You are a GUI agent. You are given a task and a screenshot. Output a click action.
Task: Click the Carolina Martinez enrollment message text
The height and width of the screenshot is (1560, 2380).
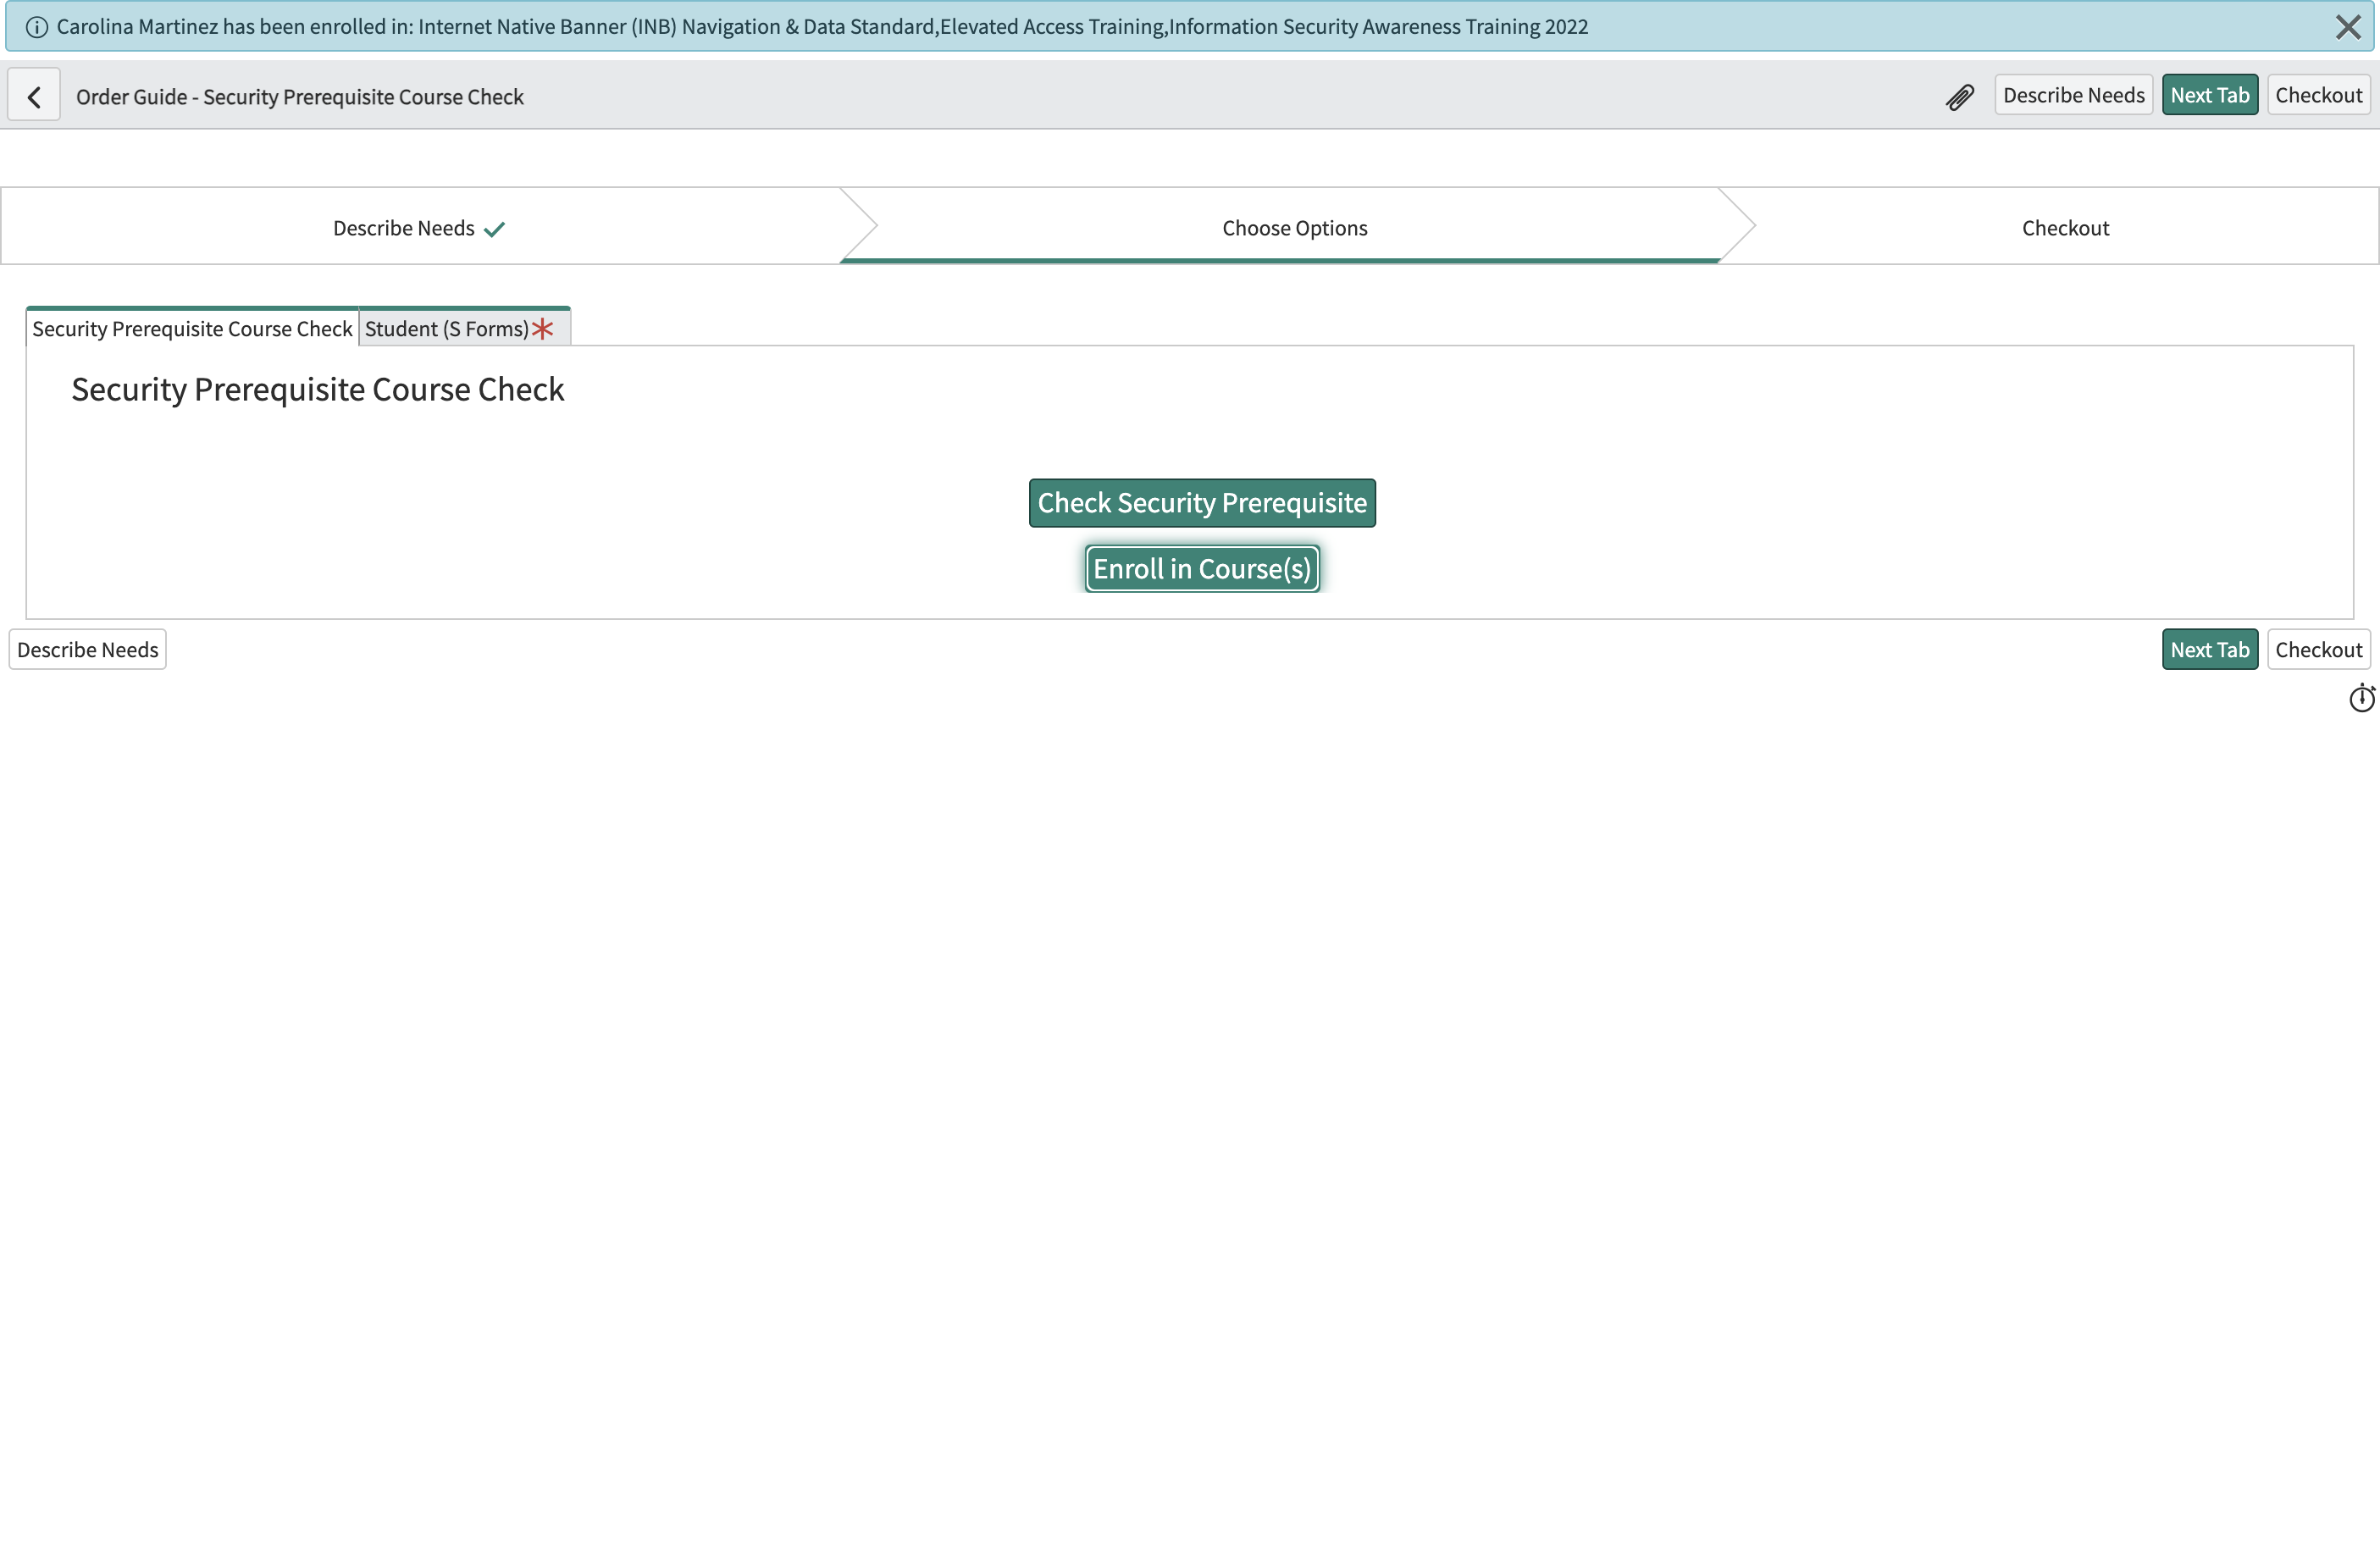pos(822,27)
